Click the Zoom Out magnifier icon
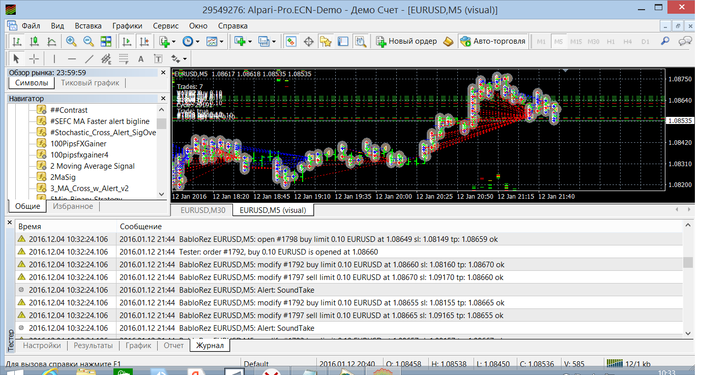701x375 pixels. point(89,42)
